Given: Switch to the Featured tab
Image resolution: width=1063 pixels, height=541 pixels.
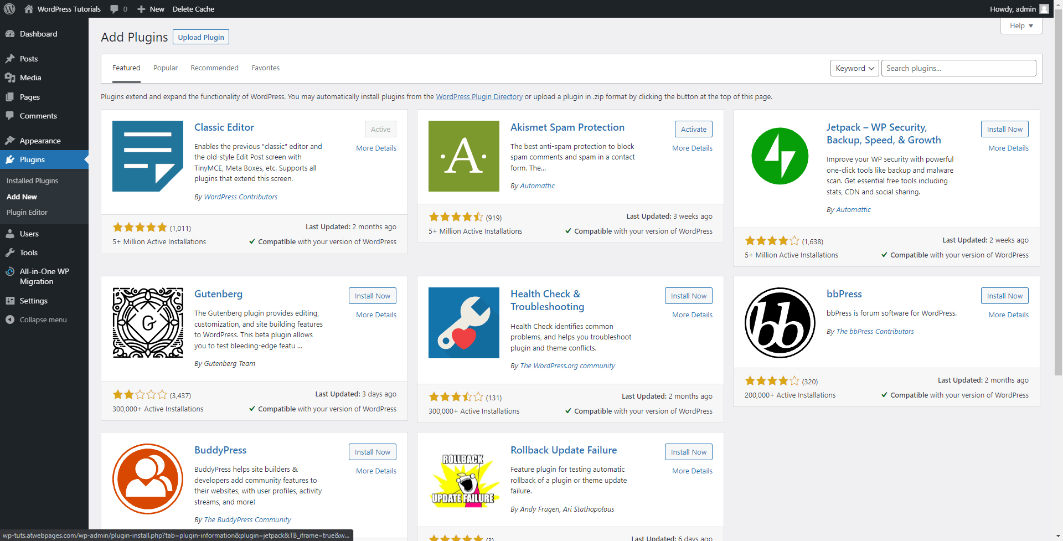Looking at the screenshot, I should point(126,68).
